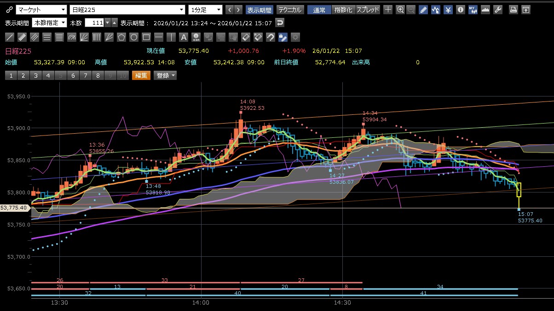Choose the text annotation 'A' tool
Viewport: 554px width, 311px height.
(x=184, y=37)
